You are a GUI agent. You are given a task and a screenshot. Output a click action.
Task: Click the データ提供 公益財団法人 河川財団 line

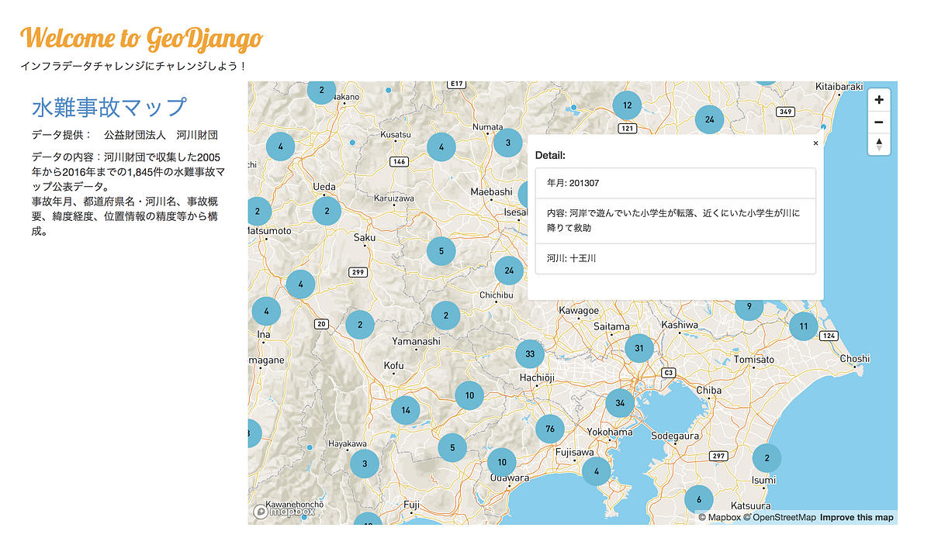(x=125, y=135)
